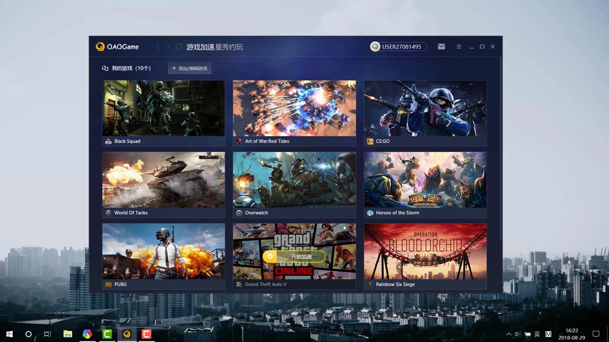Click the 'World Of Tanks' label
The width and height of the screenshot is (609, 342).
pyautogui.click(x=131, y=213)
